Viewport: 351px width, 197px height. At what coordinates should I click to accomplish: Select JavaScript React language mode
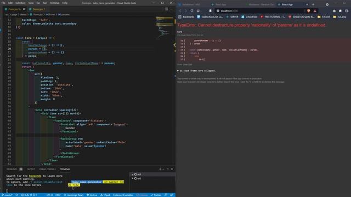73,195
